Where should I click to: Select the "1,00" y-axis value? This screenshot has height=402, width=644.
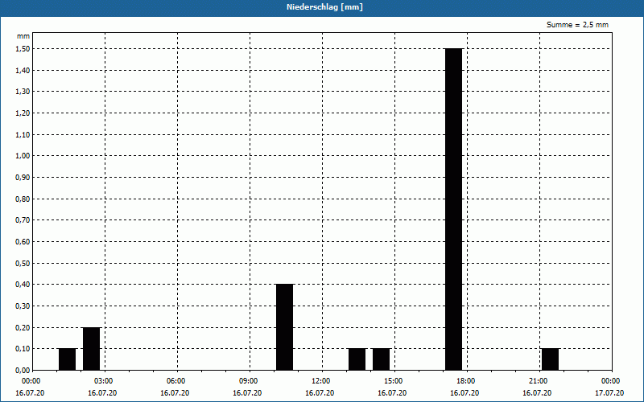23,156
